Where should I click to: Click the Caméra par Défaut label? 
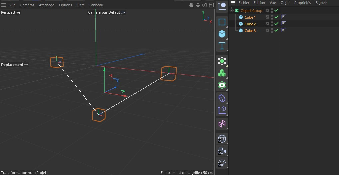pyautogui.click(x=104, y=12)
